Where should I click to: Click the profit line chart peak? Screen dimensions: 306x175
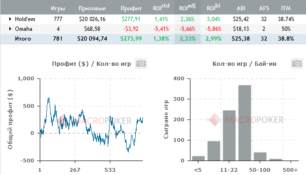(x=49, y=98)
